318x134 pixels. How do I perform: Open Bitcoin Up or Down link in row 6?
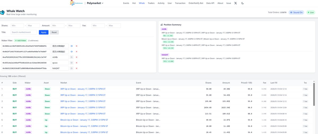click(x=84, y=120)
